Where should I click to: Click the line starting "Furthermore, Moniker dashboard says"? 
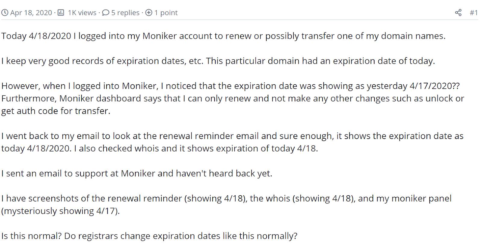coord(233,98)
